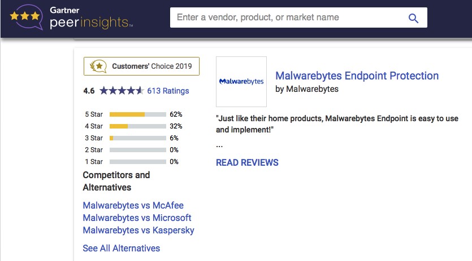Viewport: 472px width, 261px height.
Task: Expand the review quote ellipsis
Action: (219, 146)
